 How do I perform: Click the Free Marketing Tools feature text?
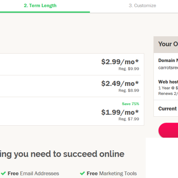pyautogui.click(x=112, y=174)
